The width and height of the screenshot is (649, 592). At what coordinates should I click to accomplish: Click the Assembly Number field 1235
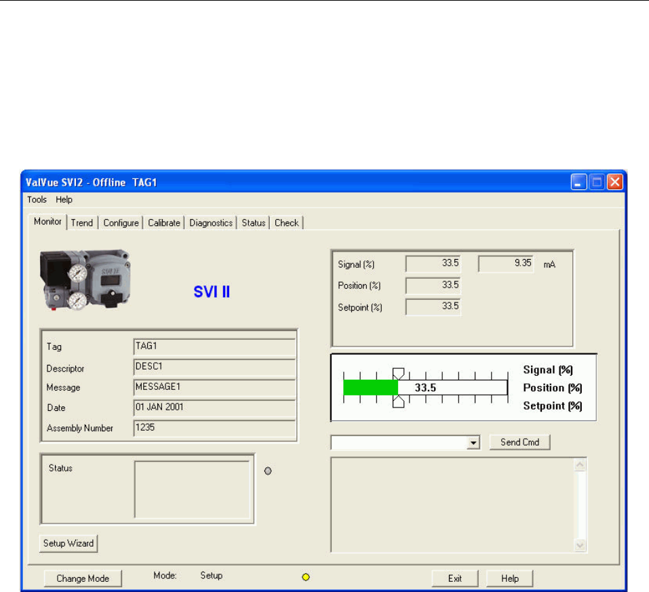215,428
